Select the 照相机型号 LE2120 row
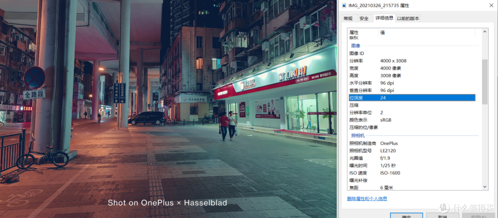Screen dimensions: 498x218 pyautogui.click(x=412, y=150)
